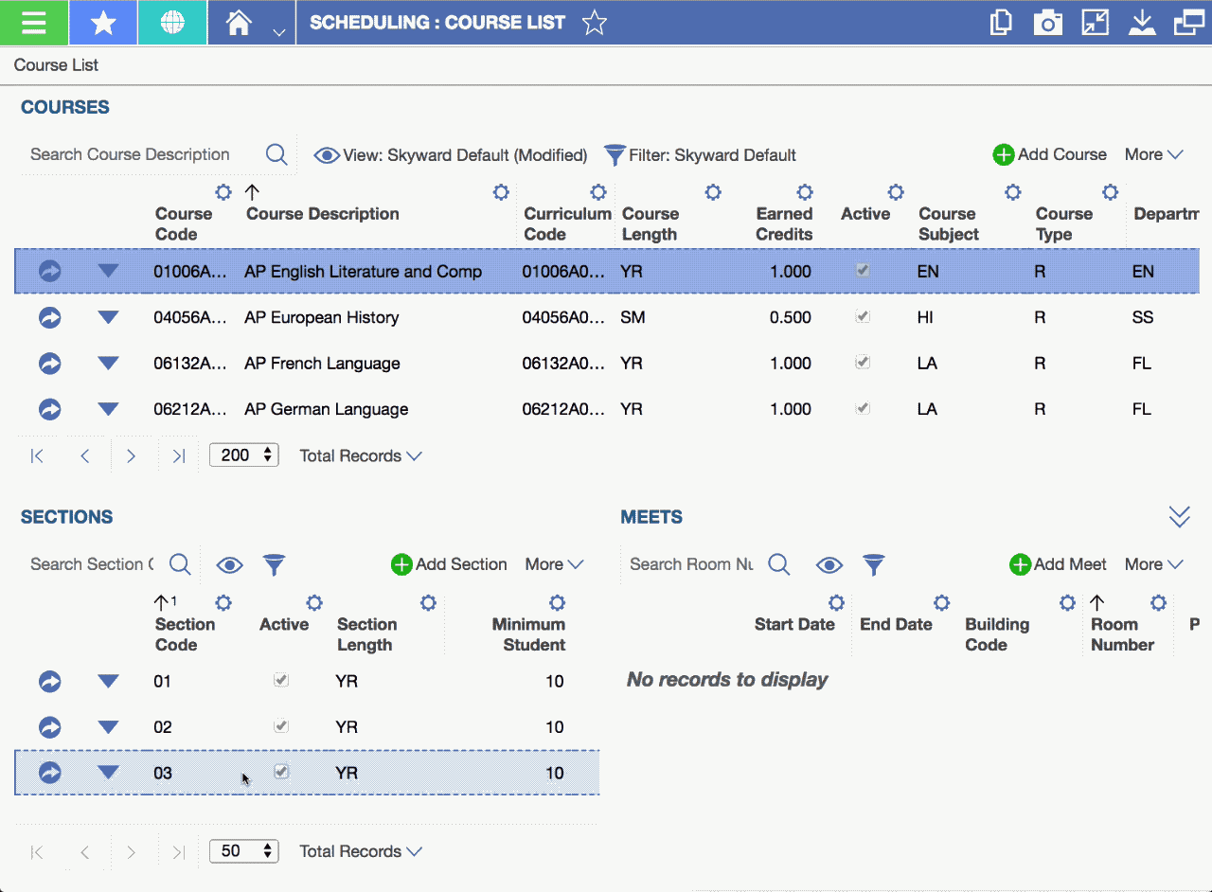The height and width of the screenshot is (892, 1212).
Task: Open the View: Skyward Default (Modified) menu
Action: click(451, 155)
